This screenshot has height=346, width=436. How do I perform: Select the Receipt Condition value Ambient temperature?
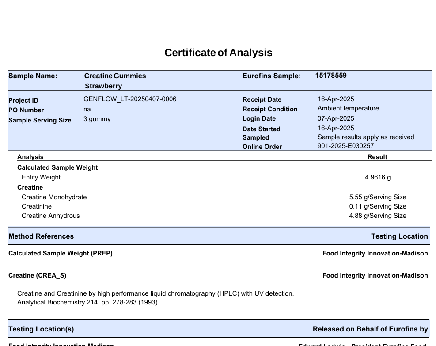pos(348,108)
